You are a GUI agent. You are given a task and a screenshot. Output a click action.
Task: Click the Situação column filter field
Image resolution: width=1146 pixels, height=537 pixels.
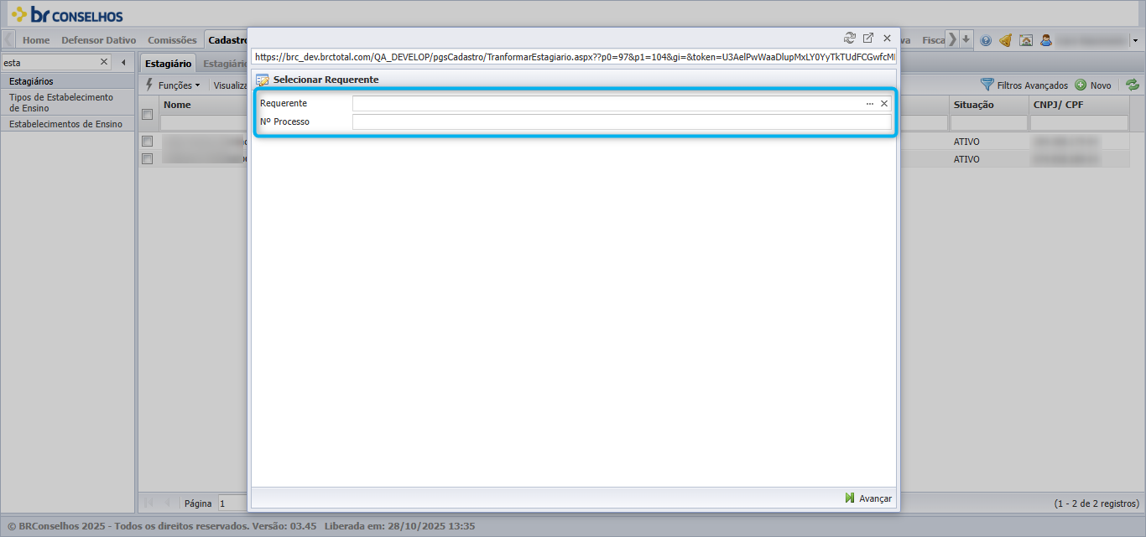(989, 123)
